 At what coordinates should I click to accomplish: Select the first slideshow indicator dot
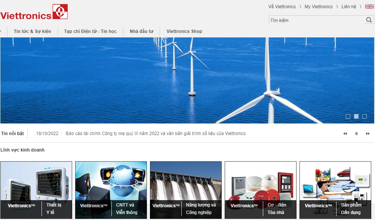coord(348,116)
